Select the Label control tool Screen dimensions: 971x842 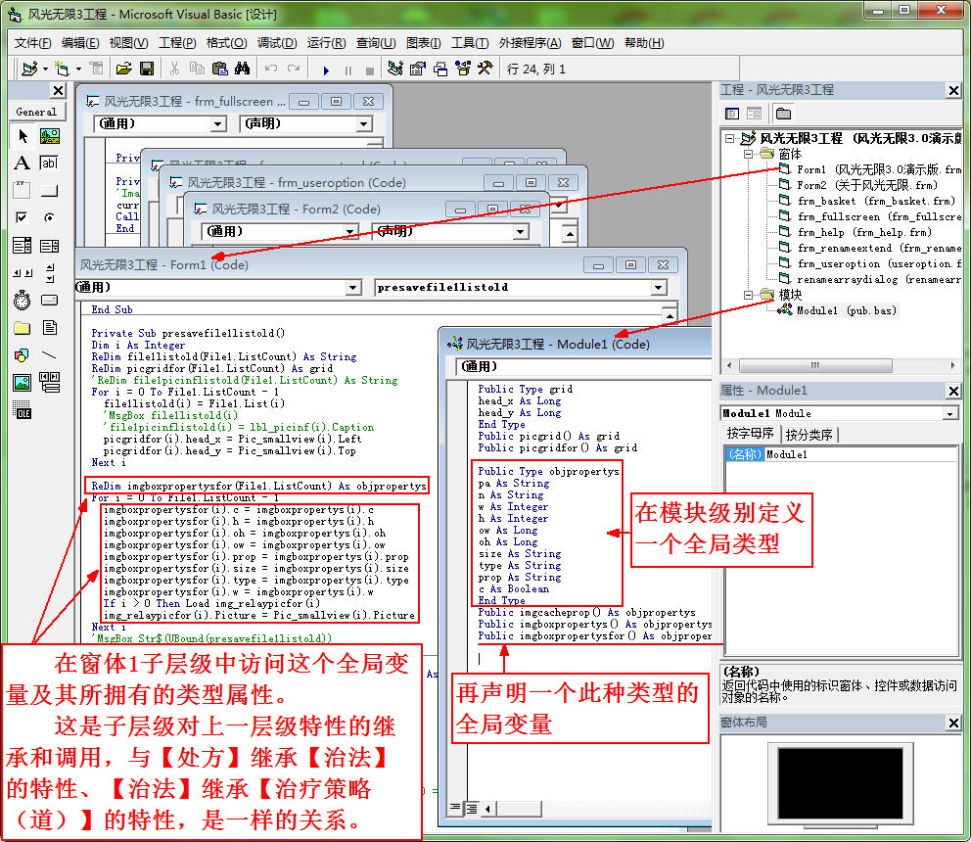pos(22,164)
